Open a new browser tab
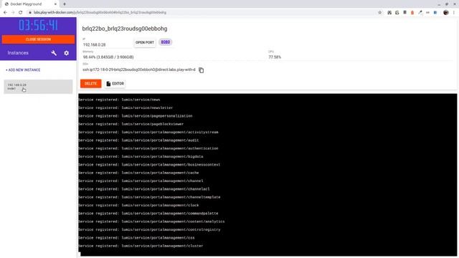Viewport: 459px width, 258px height. tap(65, 4)
